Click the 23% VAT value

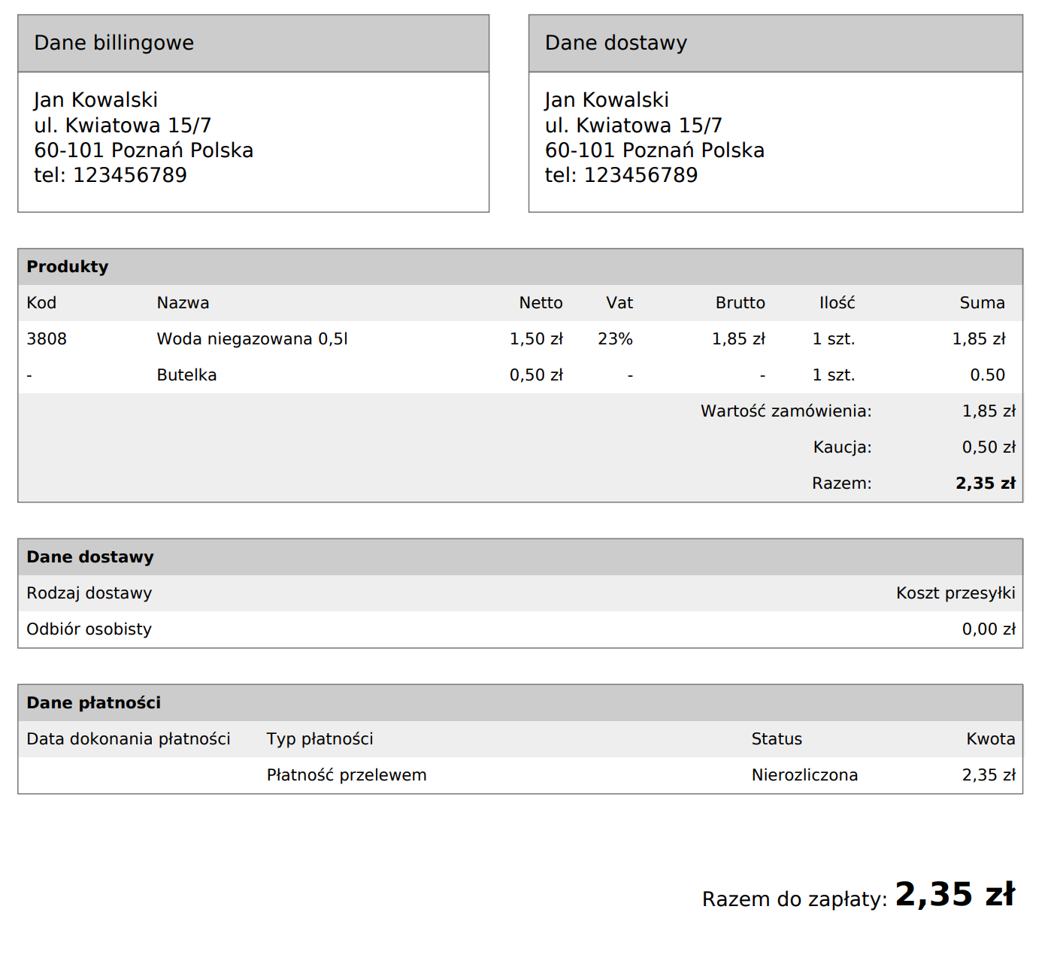615,339
